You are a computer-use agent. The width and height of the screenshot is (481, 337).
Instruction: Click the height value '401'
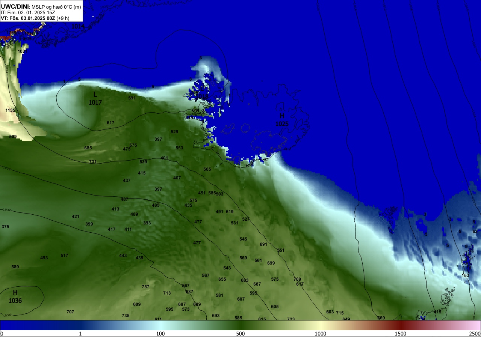164,158
